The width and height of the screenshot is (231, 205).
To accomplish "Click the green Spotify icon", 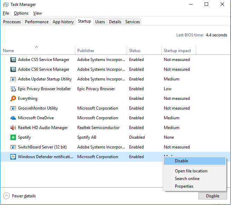I will (x=13, y=137).
